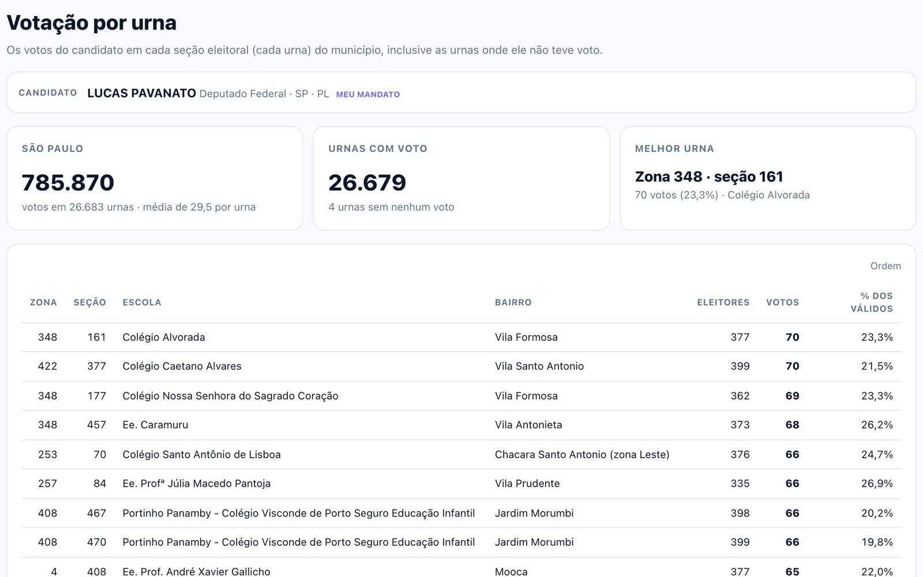
Task: Select 'Ee. Prof. André Xavier Gallicho' row
Action: pyautogui.click(x=461, y=568)
